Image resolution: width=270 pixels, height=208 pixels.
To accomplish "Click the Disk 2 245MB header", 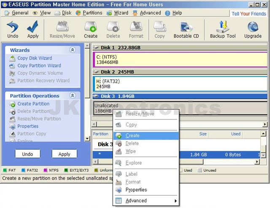I will 180,72.
